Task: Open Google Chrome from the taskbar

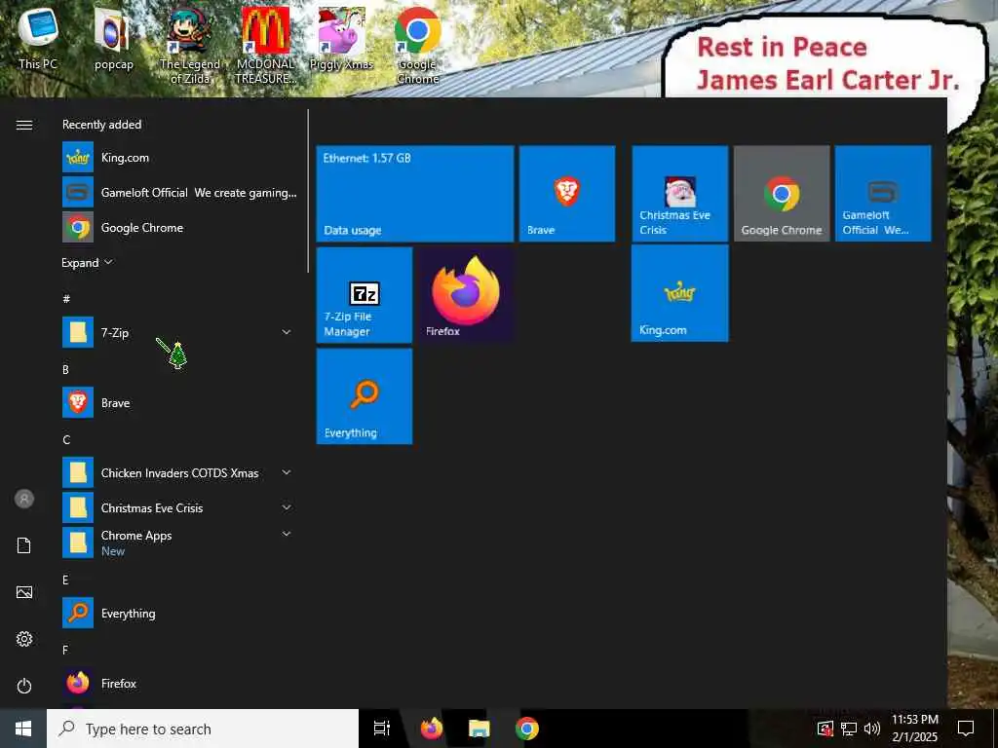Action: click(527, 729)
